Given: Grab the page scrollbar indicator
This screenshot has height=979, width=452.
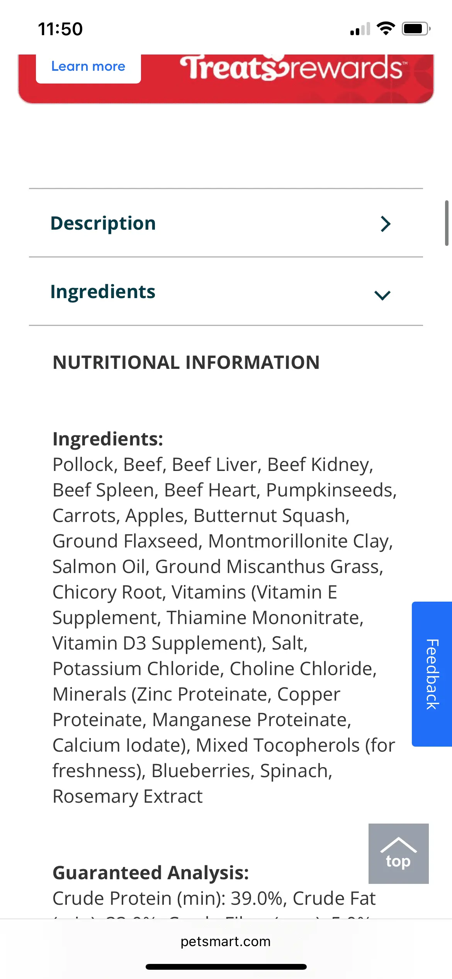Looking at the screenshot, I should [447, 223].
